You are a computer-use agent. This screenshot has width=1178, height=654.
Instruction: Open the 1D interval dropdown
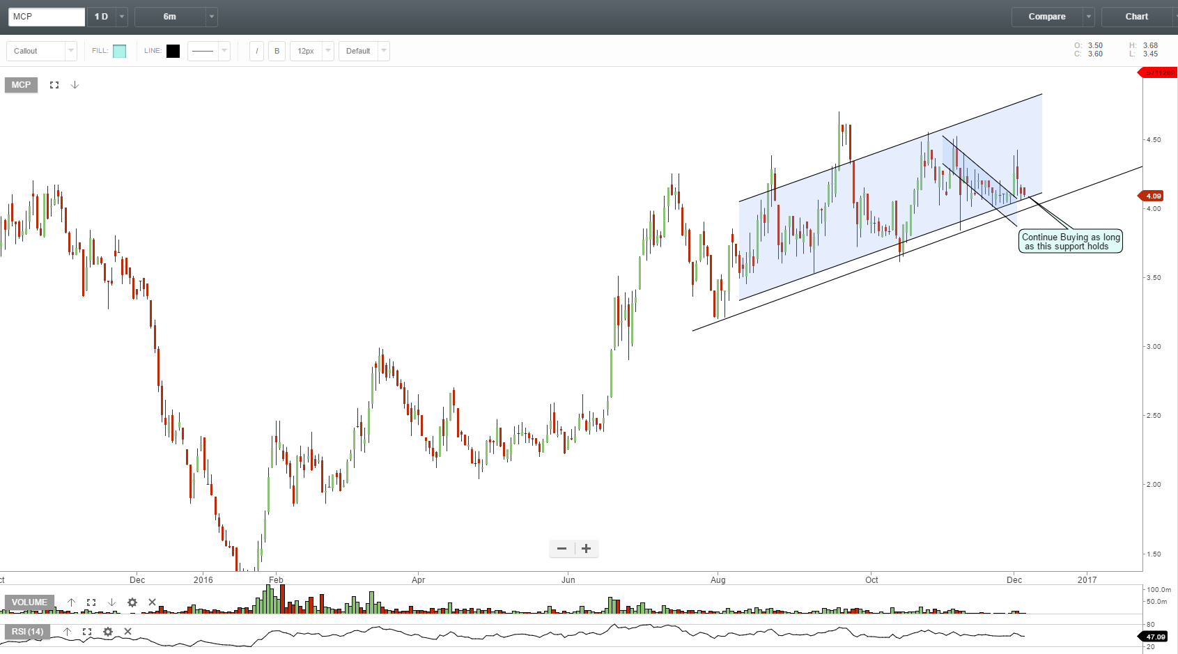(121, 16)
